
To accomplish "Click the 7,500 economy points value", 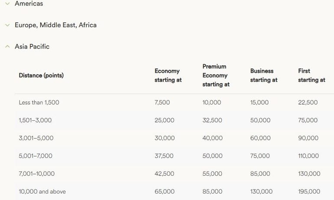I will pyautogui.click(x=162, y=103).
